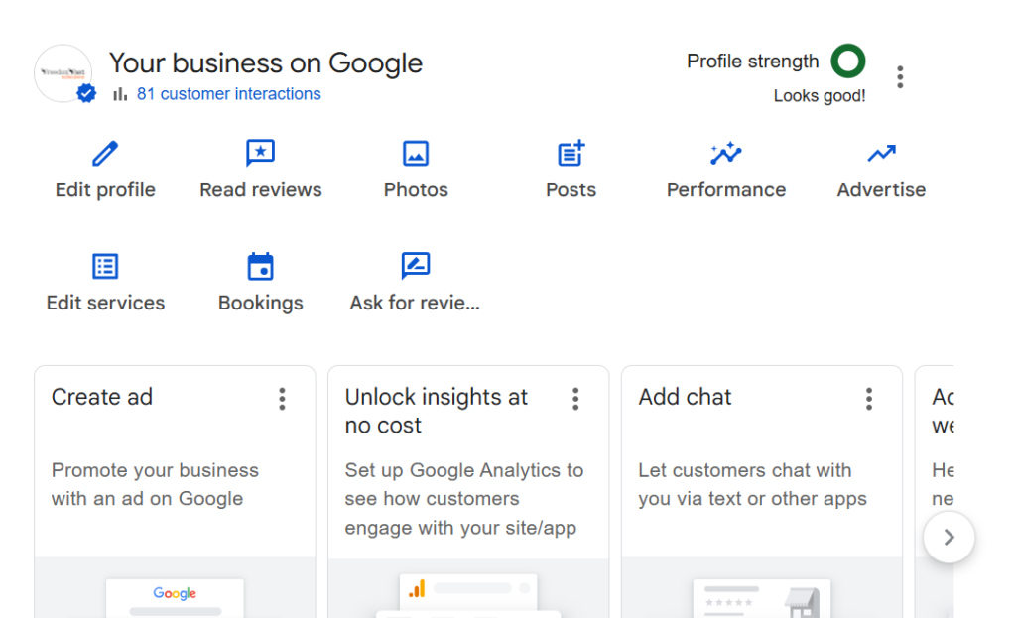Click the blue verified badge on logo
1016x618 pixels.
[86, 94]
